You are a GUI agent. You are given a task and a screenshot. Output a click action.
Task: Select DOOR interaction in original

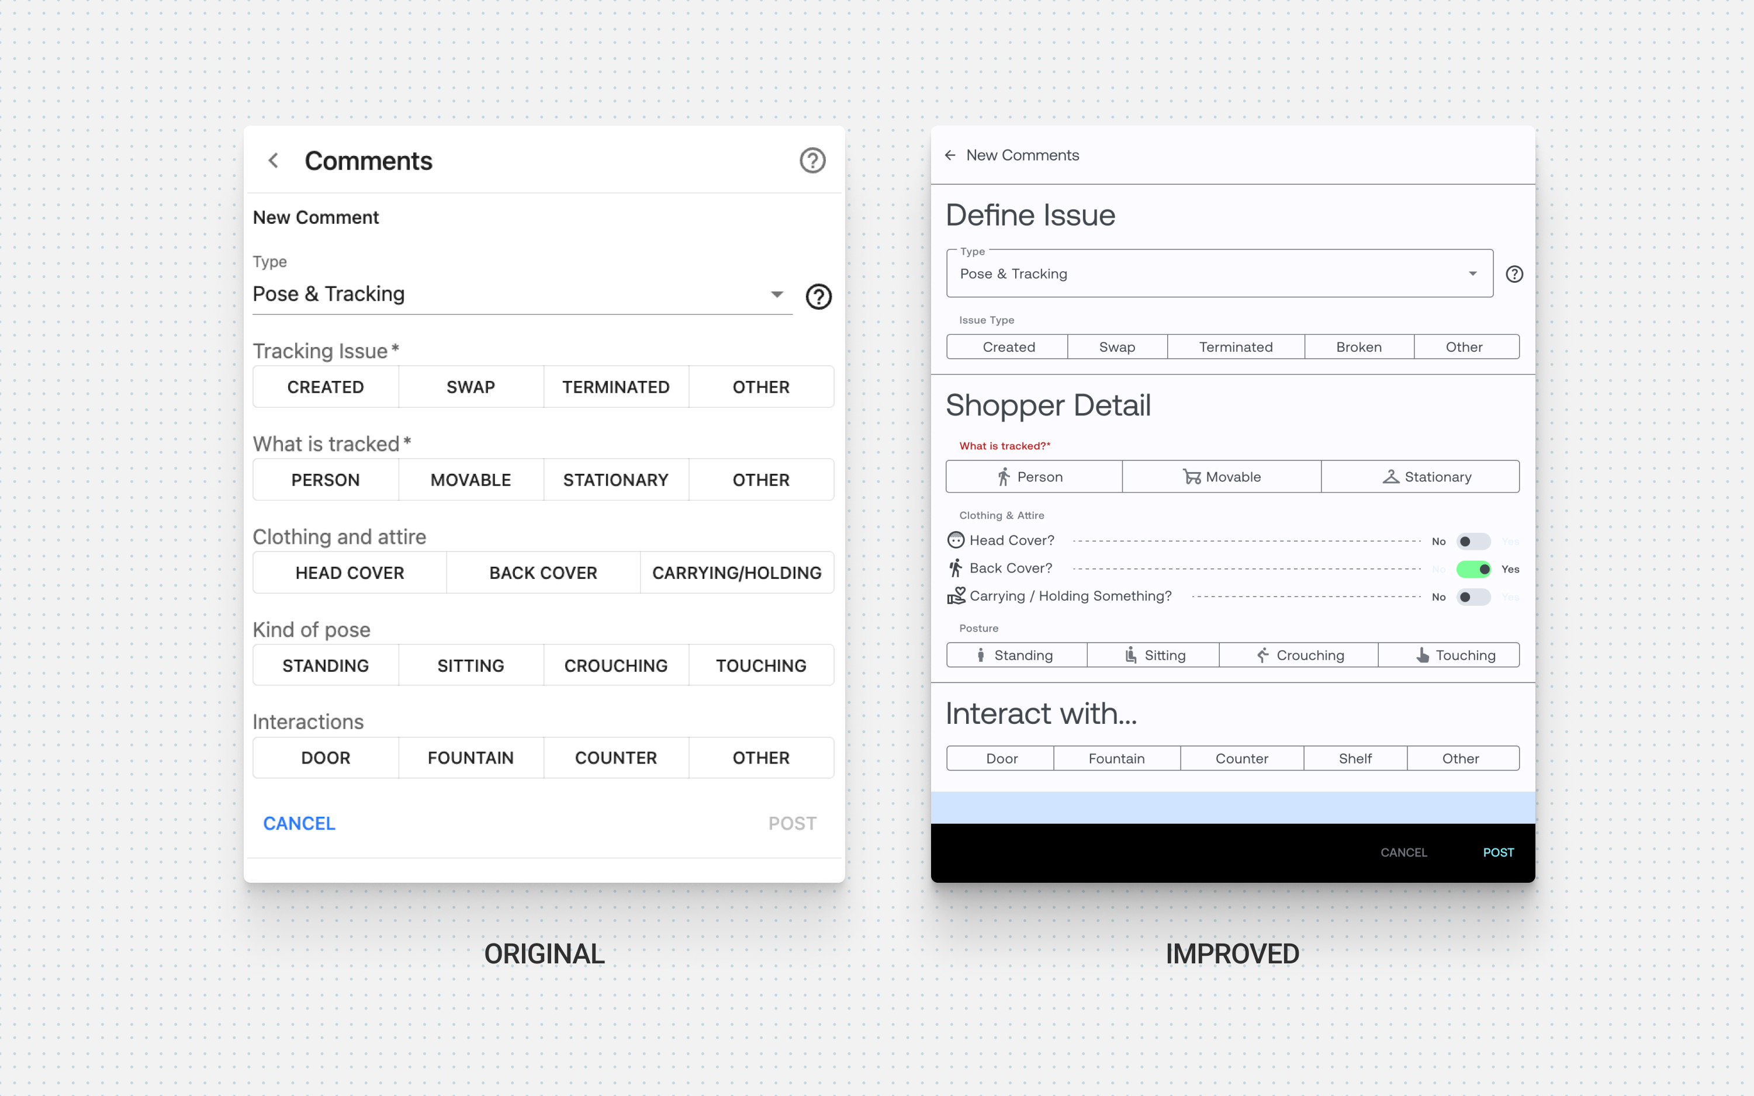pos(326,758)
